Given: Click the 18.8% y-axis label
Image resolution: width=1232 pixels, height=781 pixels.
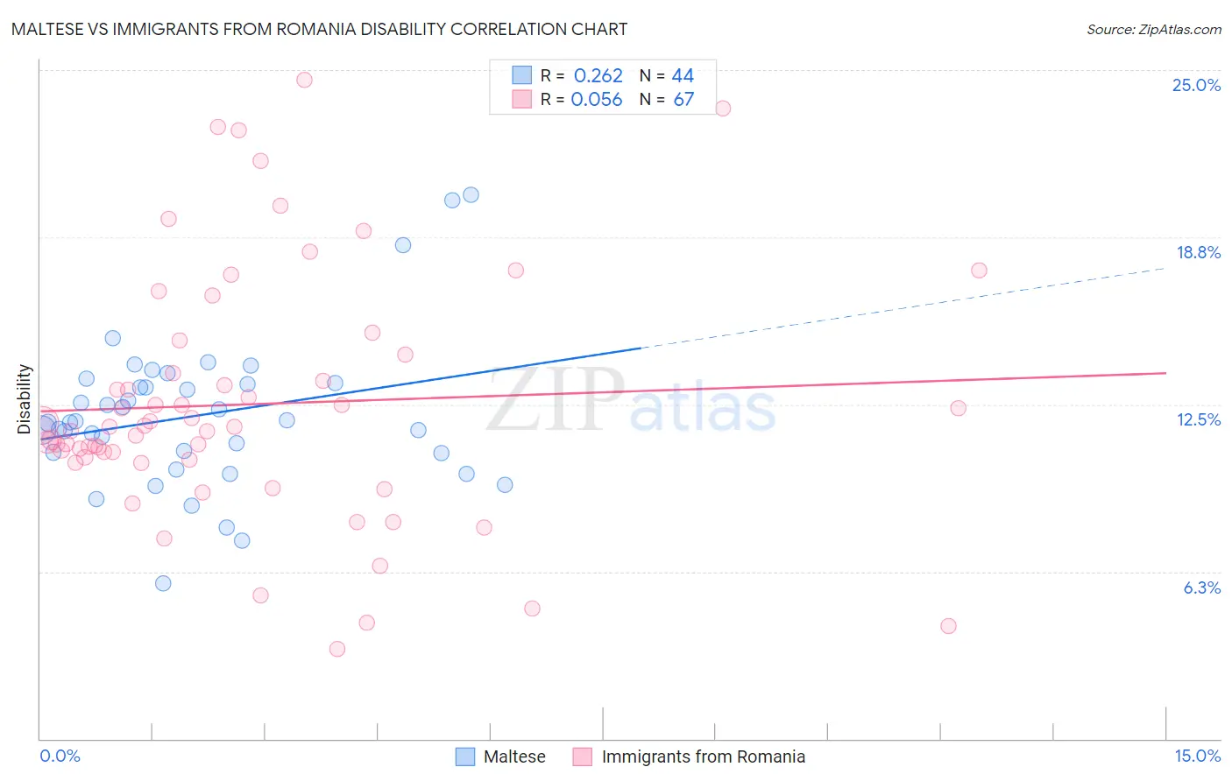Looking at the screenshot, I should point(1198,252).
